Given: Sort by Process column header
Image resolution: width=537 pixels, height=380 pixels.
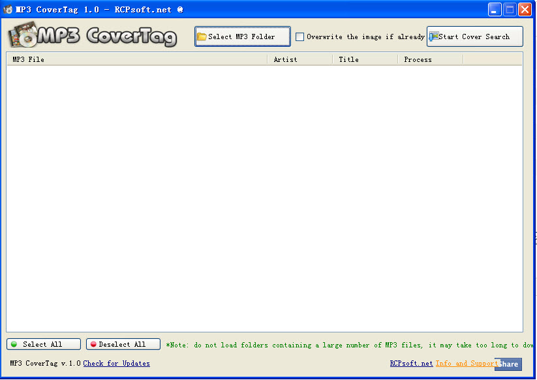Looking at the screenshot, I should click(x=431, y=59).
